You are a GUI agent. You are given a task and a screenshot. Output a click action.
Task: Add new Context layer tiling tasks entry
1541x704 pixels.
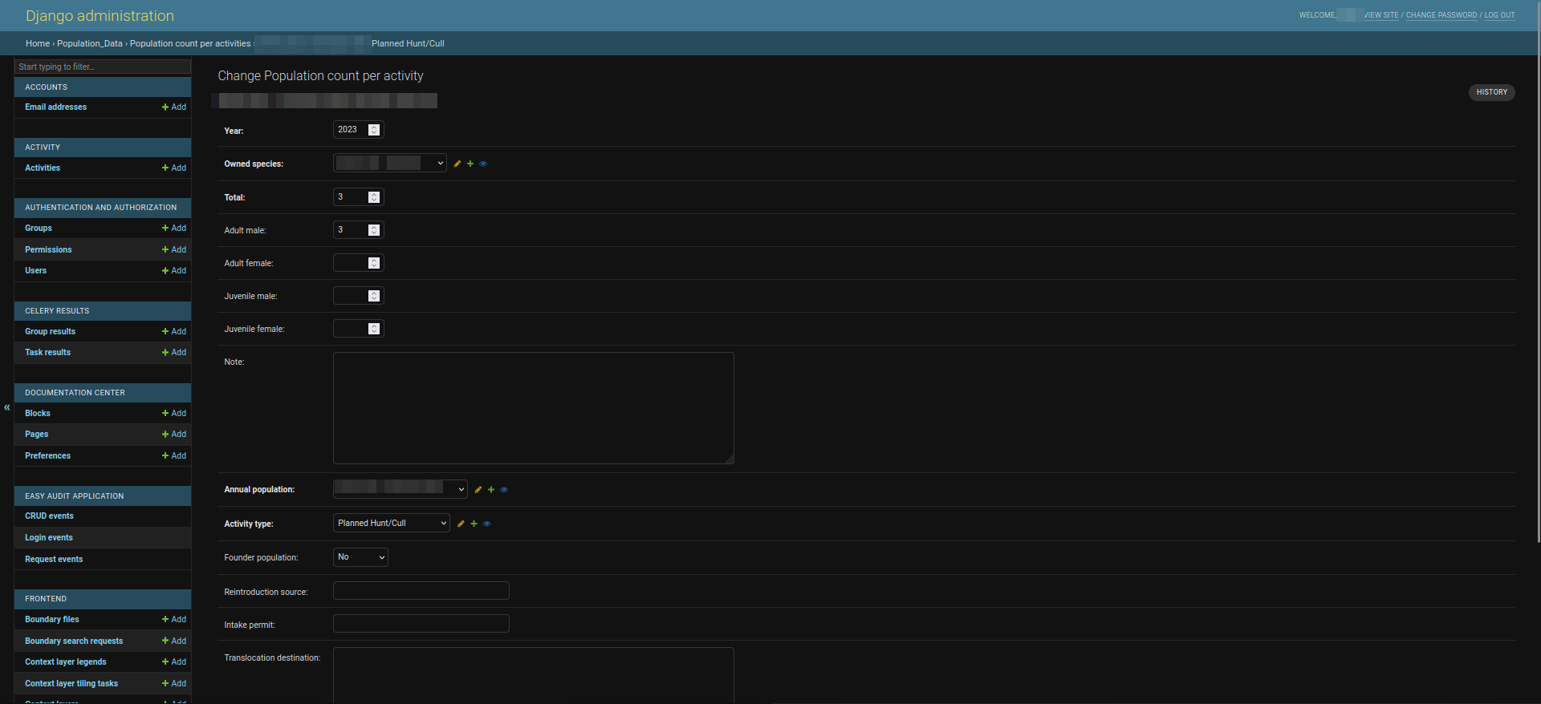[x=174, y=684]
